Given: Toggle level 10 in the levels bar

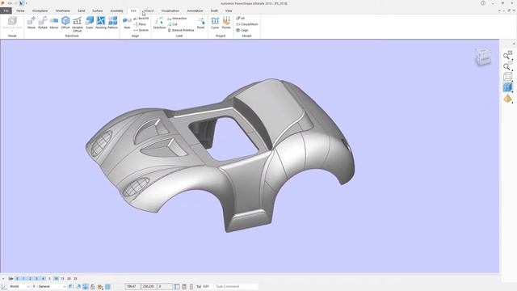Looking at the screenshot, I should pos(56,278).
